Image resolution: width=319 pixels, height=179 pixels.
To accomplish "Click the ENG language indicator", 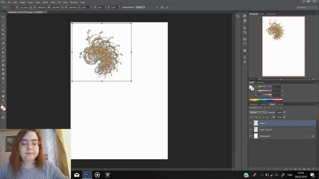I will tap(290, 175).
